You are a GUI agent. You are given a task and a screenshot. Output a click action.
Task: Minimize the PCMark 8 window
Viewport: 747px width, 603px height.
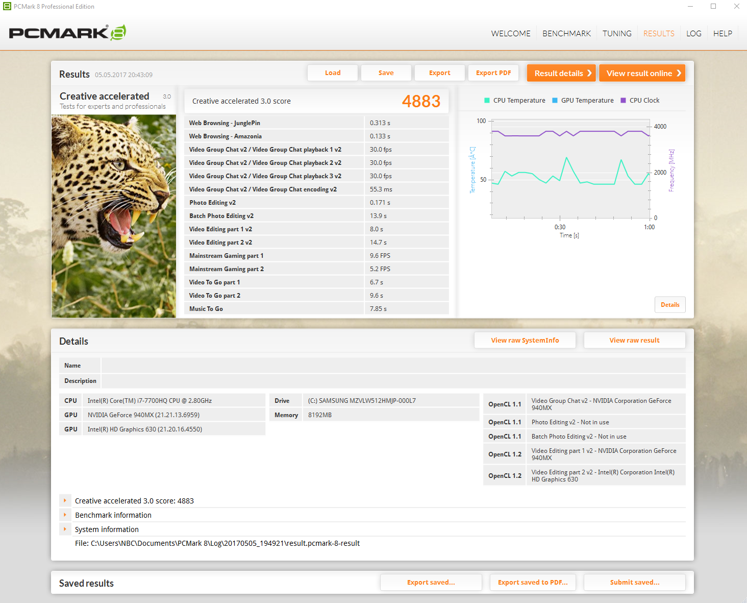pyautogui.click(x=690, y=7)
